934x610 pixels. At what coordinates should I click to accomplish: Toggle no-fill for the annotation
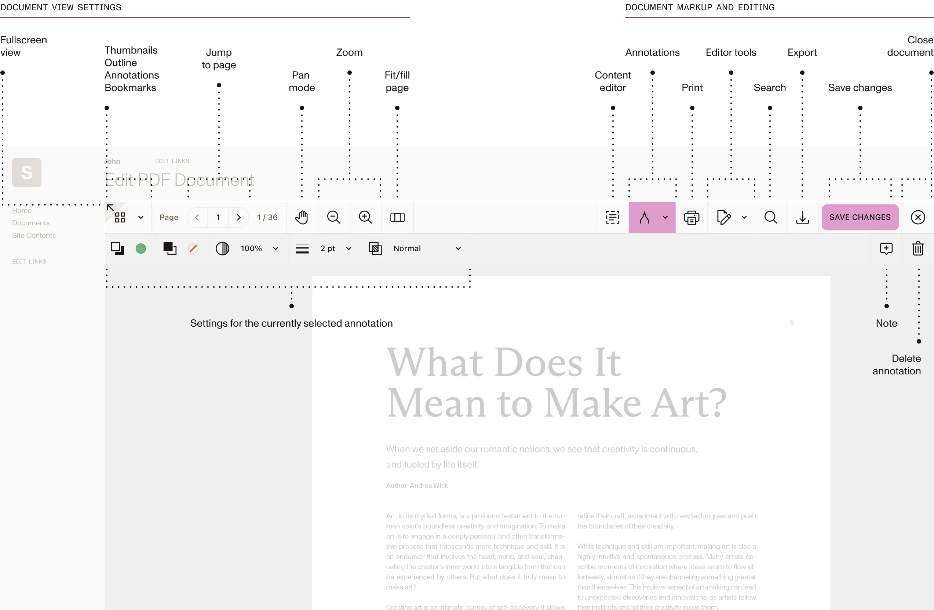[193, 248]
